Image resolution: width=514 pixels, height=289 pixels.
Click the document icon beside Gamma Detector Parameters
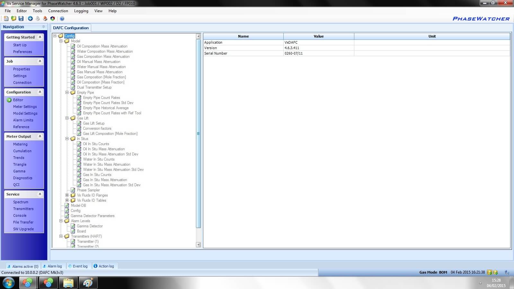tap(67, 216)
